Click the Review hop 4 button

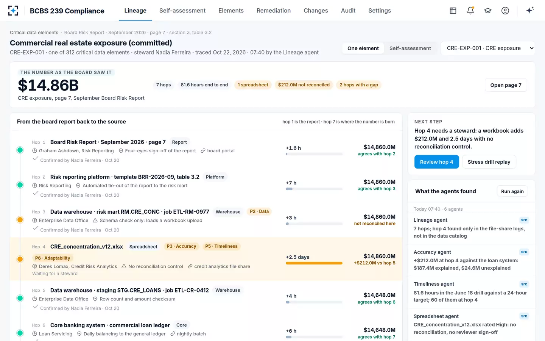tap(436, 162)
